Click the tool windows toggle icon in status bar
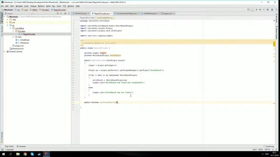 2,150
